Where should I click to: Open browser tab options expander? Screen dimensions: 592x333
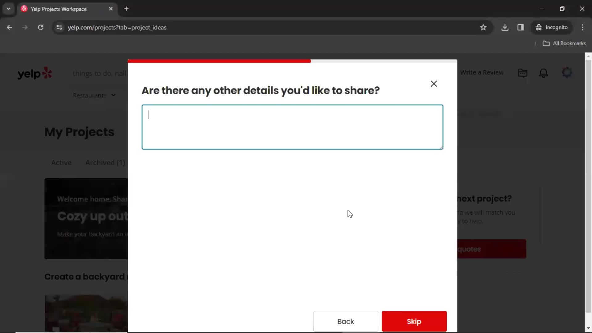click(8, 9)
